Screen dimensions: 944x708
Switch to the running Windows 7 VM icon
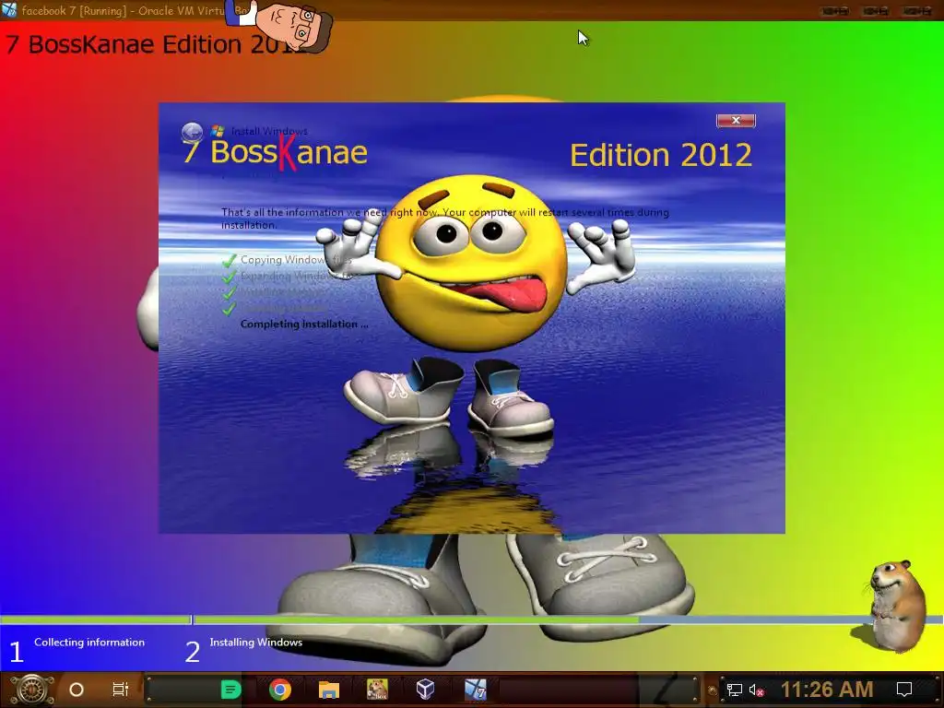pos(475,690)
